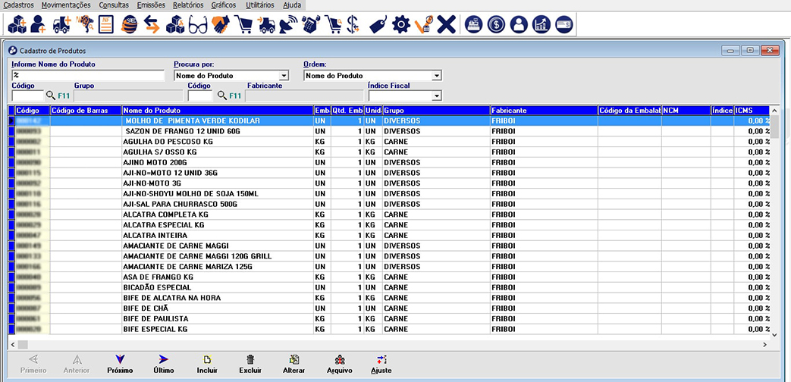The image size is (791, 382).
Task: Click the orange exchange arrows icon
Action: pyautogui.click(x=152, y=25)
